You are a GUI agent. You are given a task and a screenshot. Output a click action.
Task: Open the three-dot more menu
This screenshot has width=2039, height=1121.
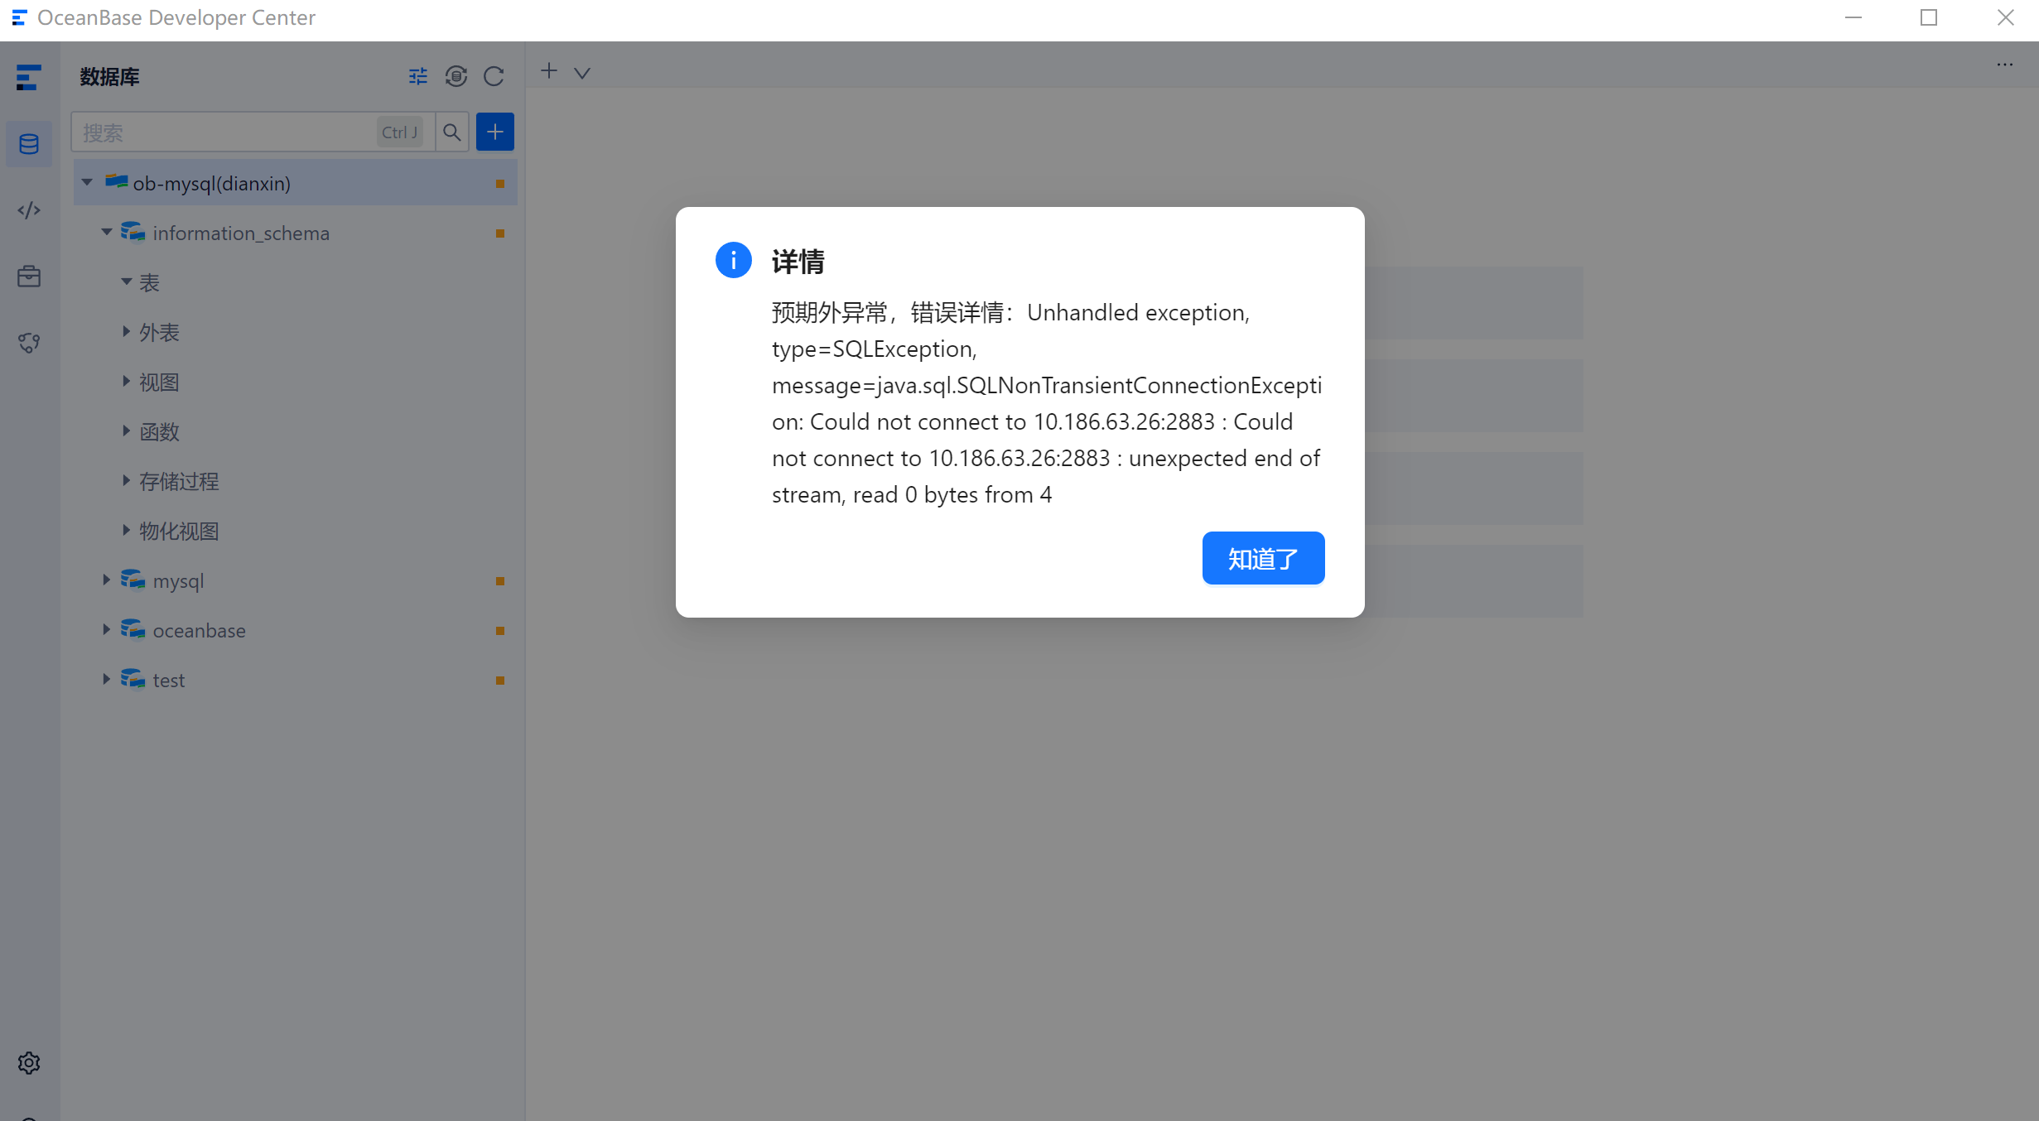[x=2004, y=65]
